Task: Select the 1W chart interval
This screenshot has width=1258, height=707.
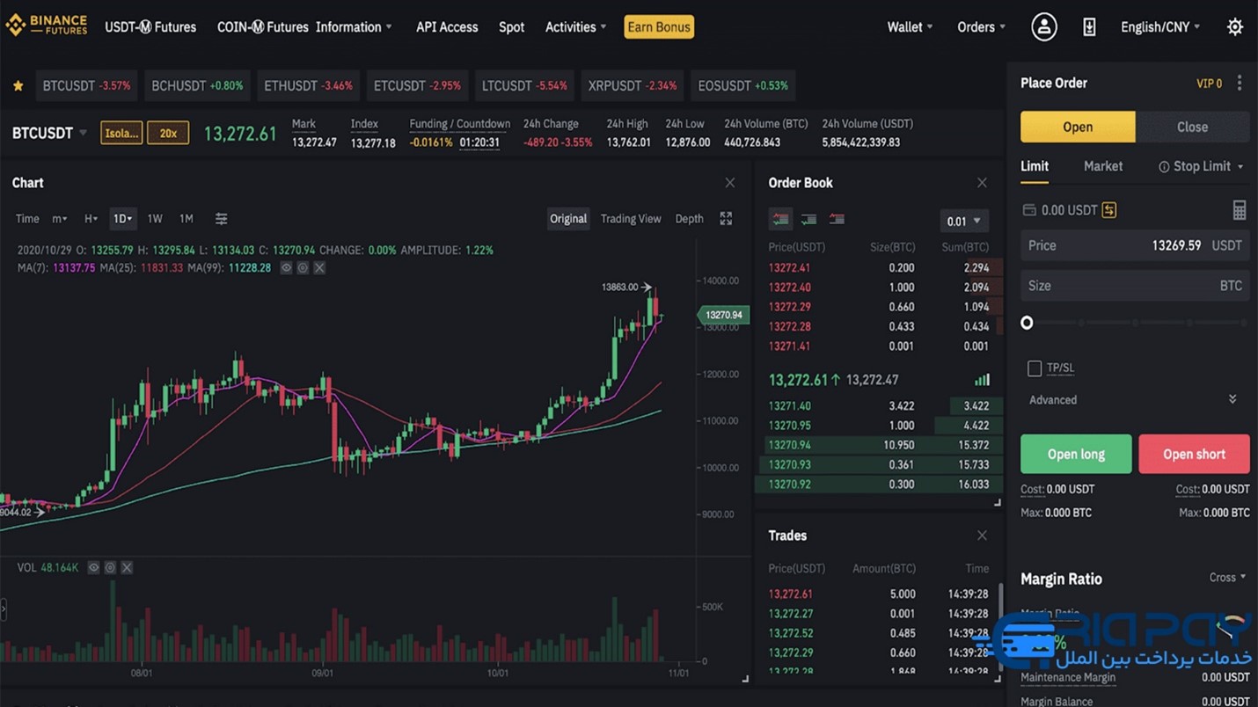Action: tap(155, 219)
